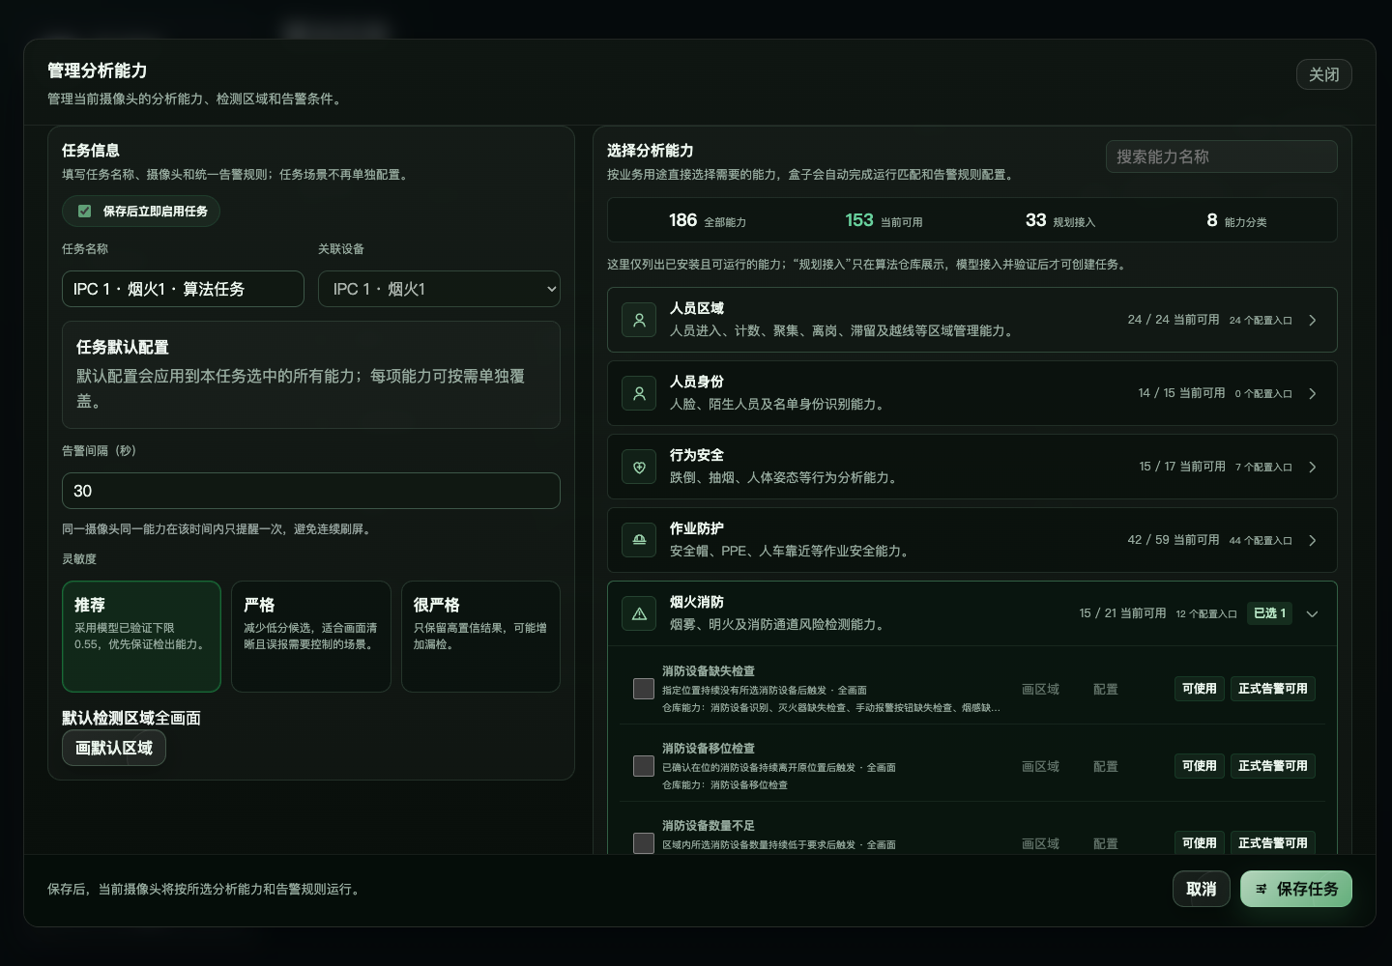Image resolution: width=1392 pixels, height=966 pixels.
Task: Check the 消防设备数量不足 checkbox
Action: [x=644, y=843]
